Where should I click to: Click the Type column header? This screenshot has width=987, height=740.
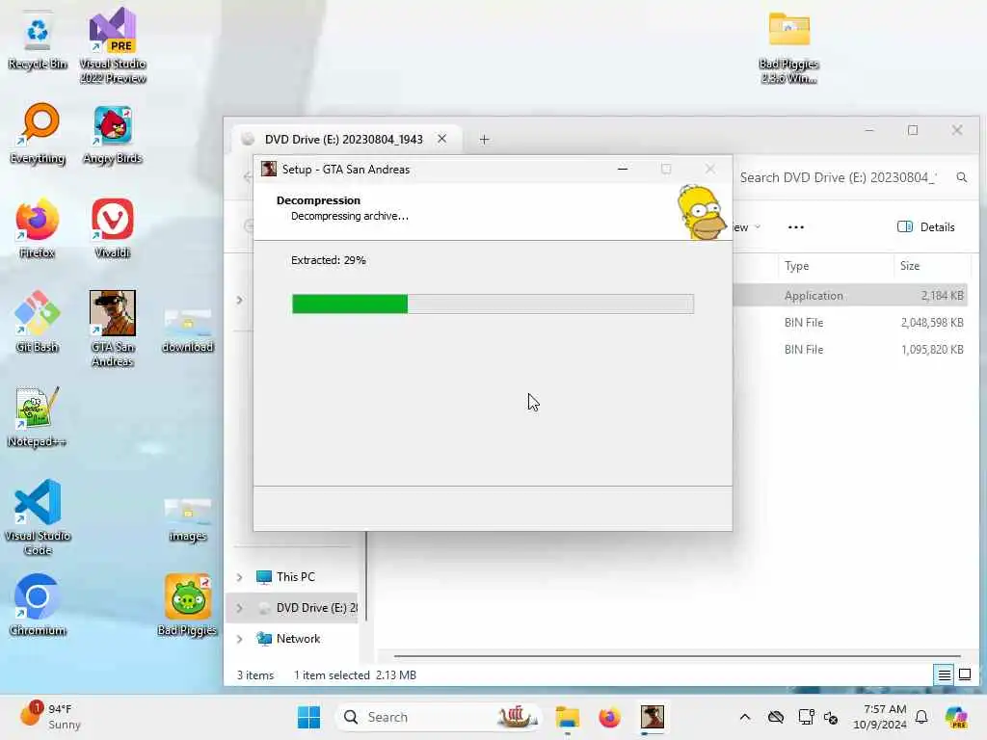[835, 266]
